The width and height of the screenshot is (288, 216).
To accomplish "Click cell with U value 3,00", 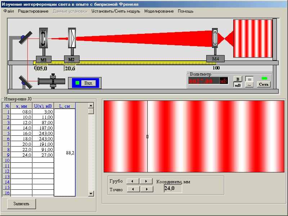I will [43, 112].
